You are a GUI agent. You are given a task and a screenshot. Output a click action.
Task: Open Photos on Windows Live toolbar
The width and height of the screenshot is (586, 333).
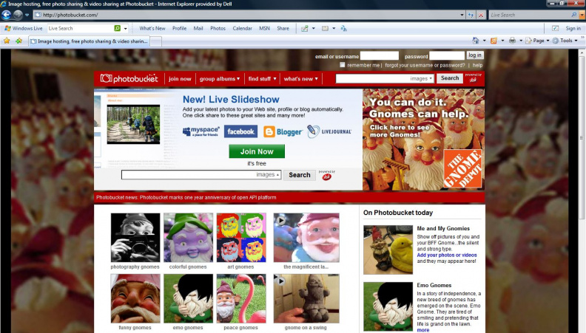(218, 28)
